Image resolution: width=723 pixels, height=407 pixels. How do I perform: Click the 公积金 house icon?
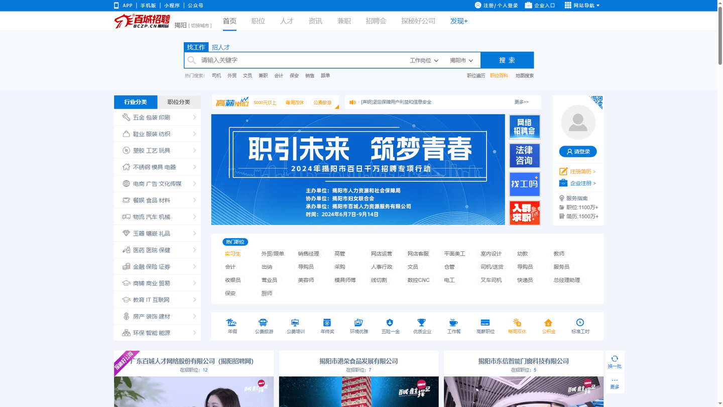(x=548, y=323)
